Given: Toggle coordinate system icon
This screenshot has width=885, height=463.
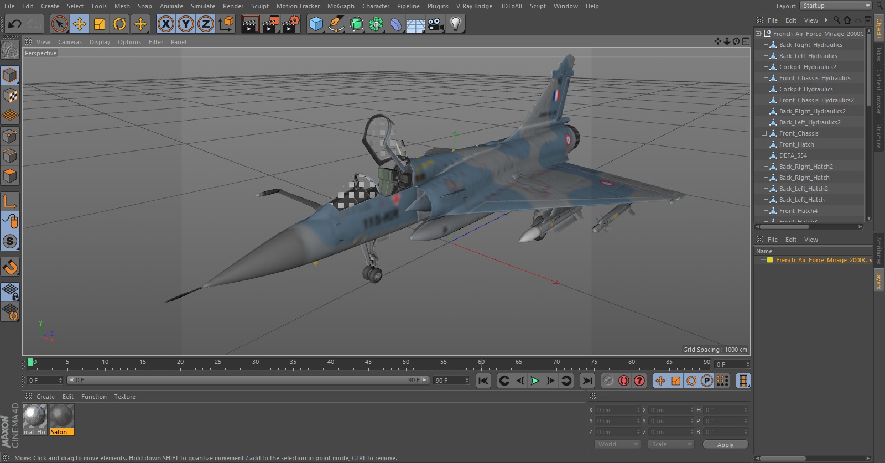Looking at the screenshot, I should coord(226,24).
